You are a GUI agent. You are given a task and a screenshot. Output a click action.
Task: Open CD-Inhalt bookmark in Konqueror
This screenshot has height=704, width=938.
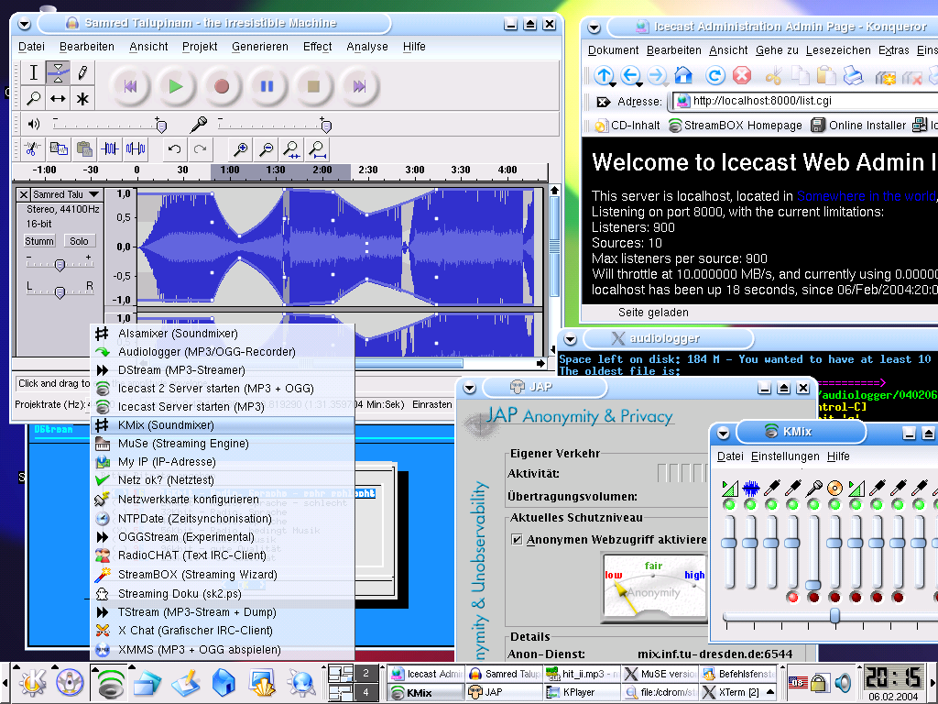coord(627,125)
